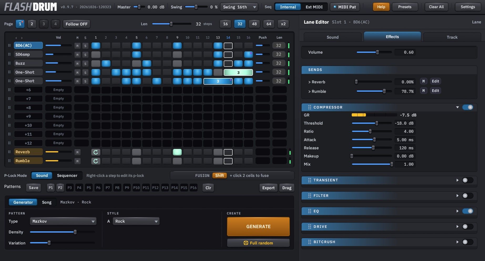
Task: Click the Full random button
Action: (258, 243)
